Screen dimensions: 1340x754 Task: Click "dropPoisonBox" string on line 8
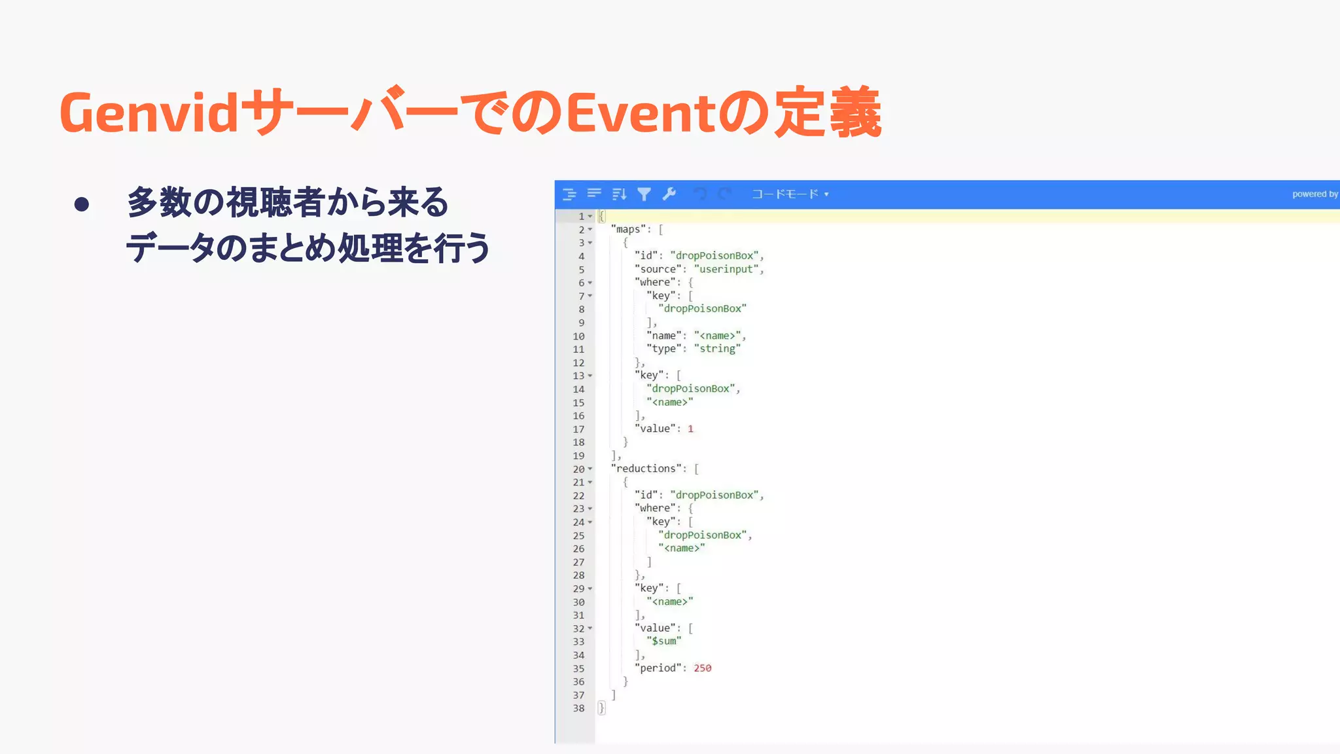tap(703, 309)
